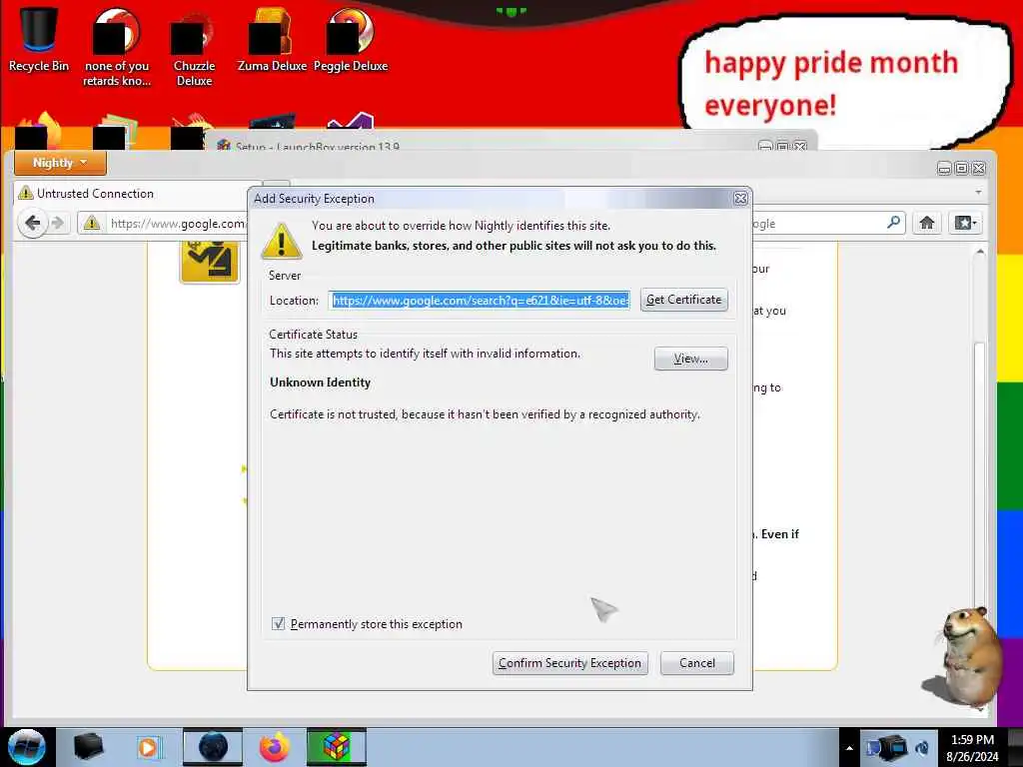Open the Windows Start orb
Viewport: 1023px width, 767px height.
(27, 747)
